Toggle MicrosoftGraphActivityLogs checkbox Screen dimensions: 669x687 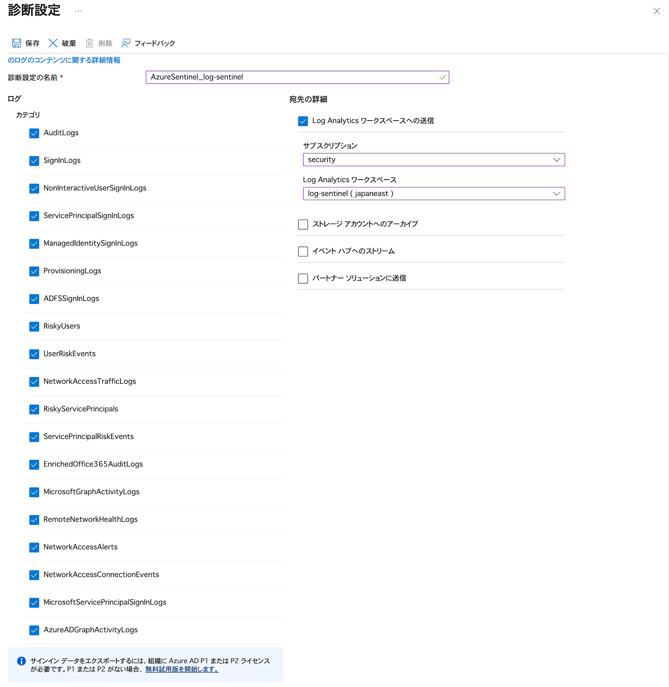coord(34,492)
